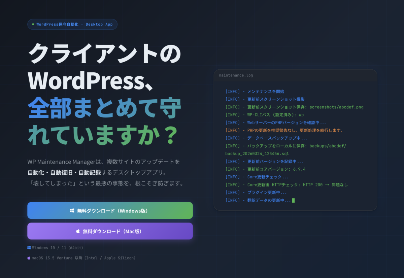
Task: Click the Windows logo in the download button
Action: tap(72, 211)
